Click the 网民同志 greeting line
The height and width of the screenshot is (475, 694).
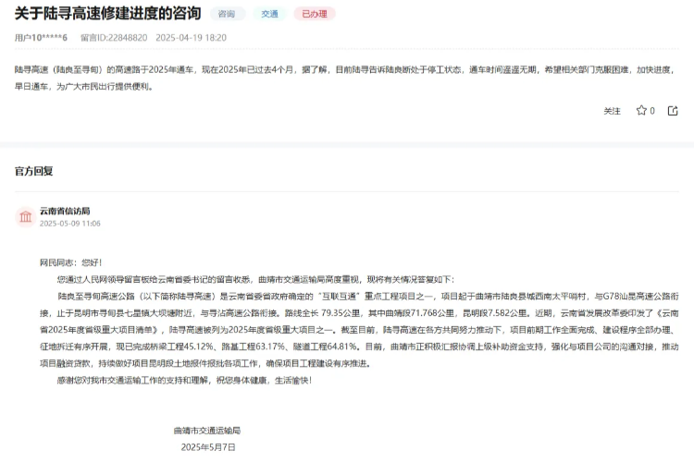(x=70, y=262)
